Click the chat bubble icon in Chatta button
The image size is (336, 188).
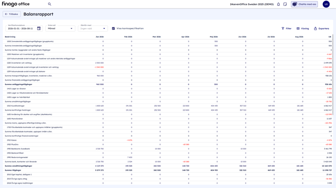[295, 4]
